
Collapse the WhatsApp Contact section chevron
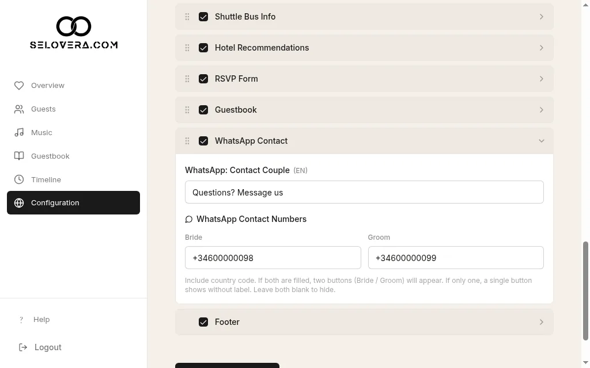542,141
